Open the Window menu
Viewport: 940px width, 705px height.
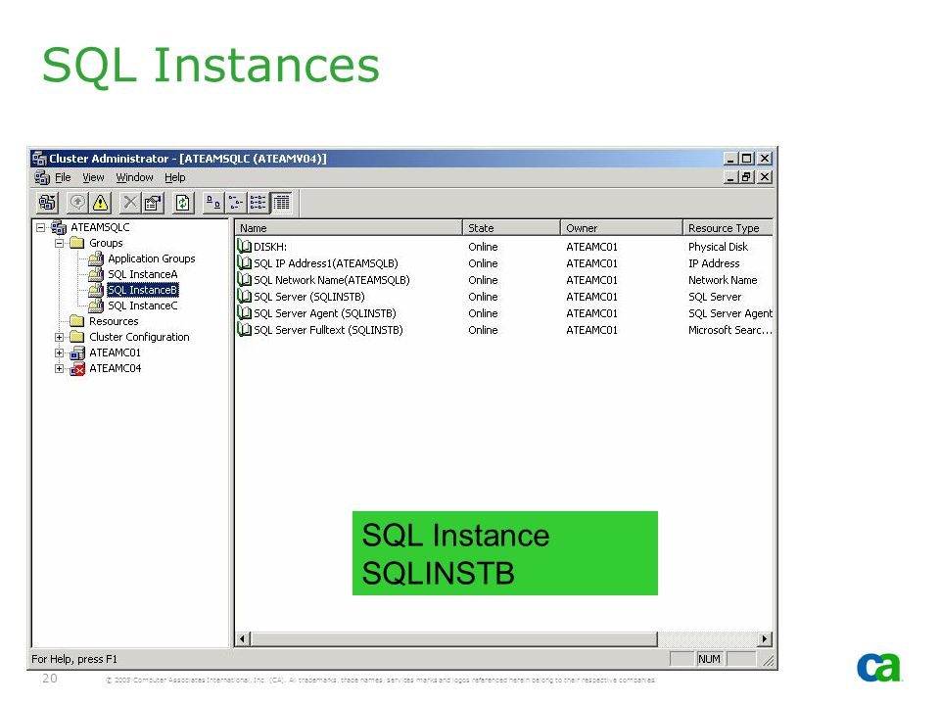click(x=134, y=177)
